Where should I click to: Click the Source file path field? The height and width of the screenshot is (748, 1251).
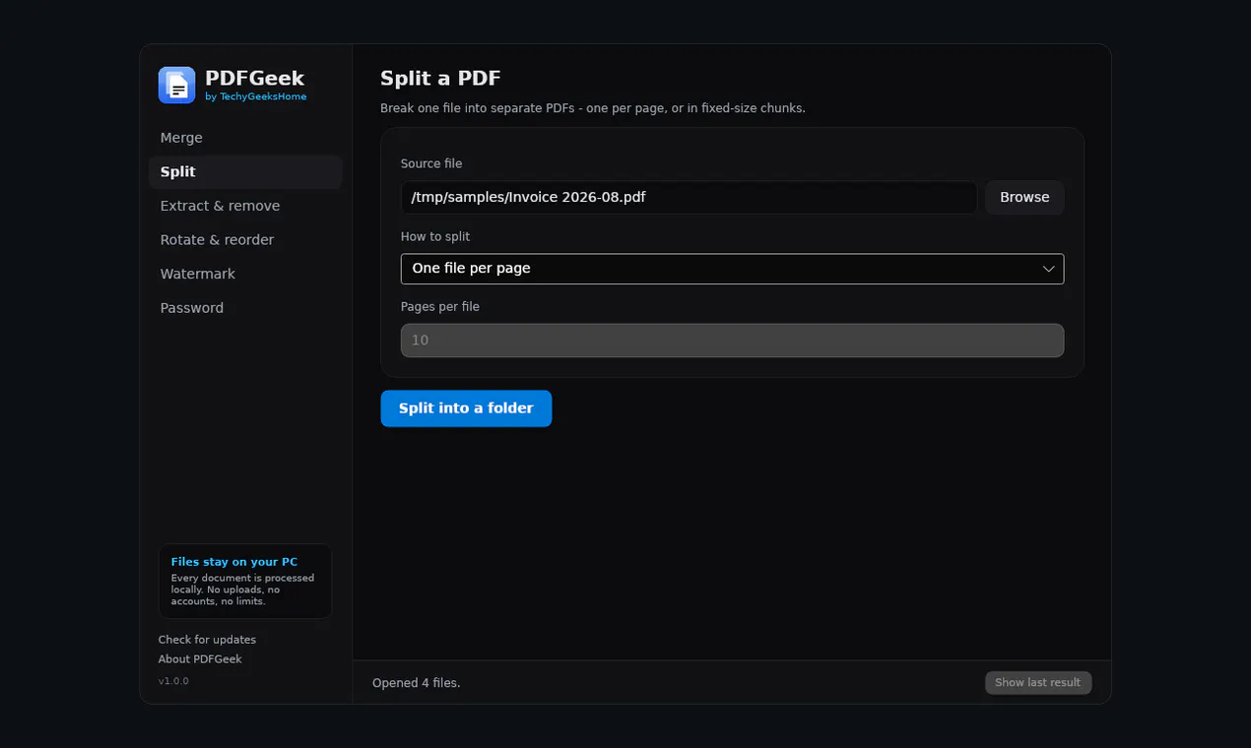click(689, 197)
